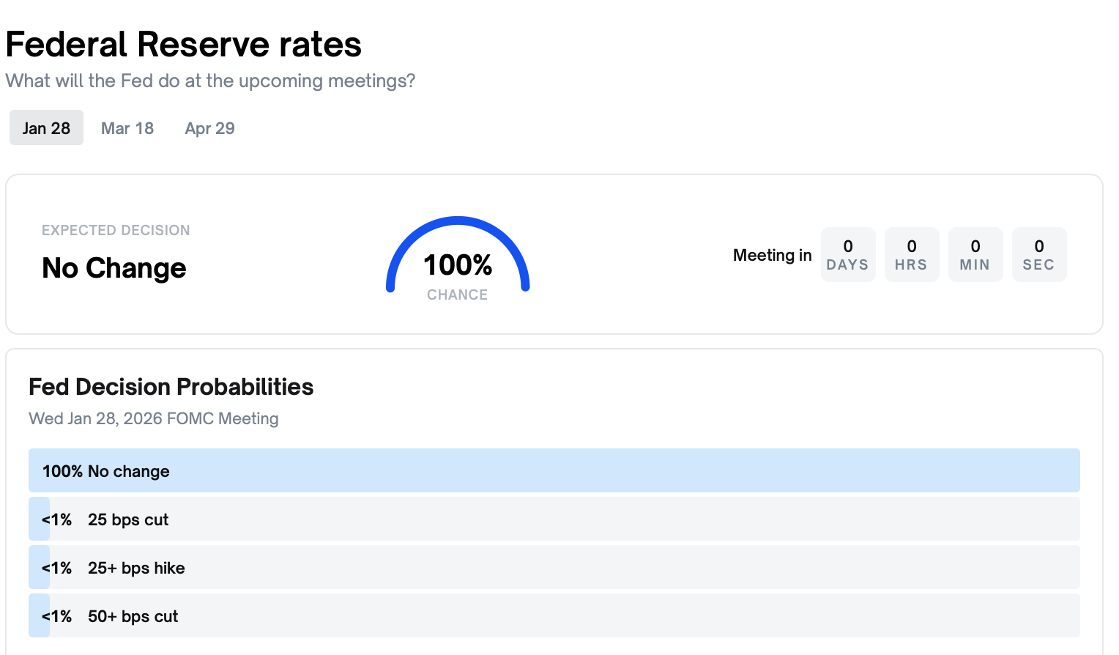Click the MIN countdown box
Viewport: 1119px width, 655px height.
click(975, 254)
